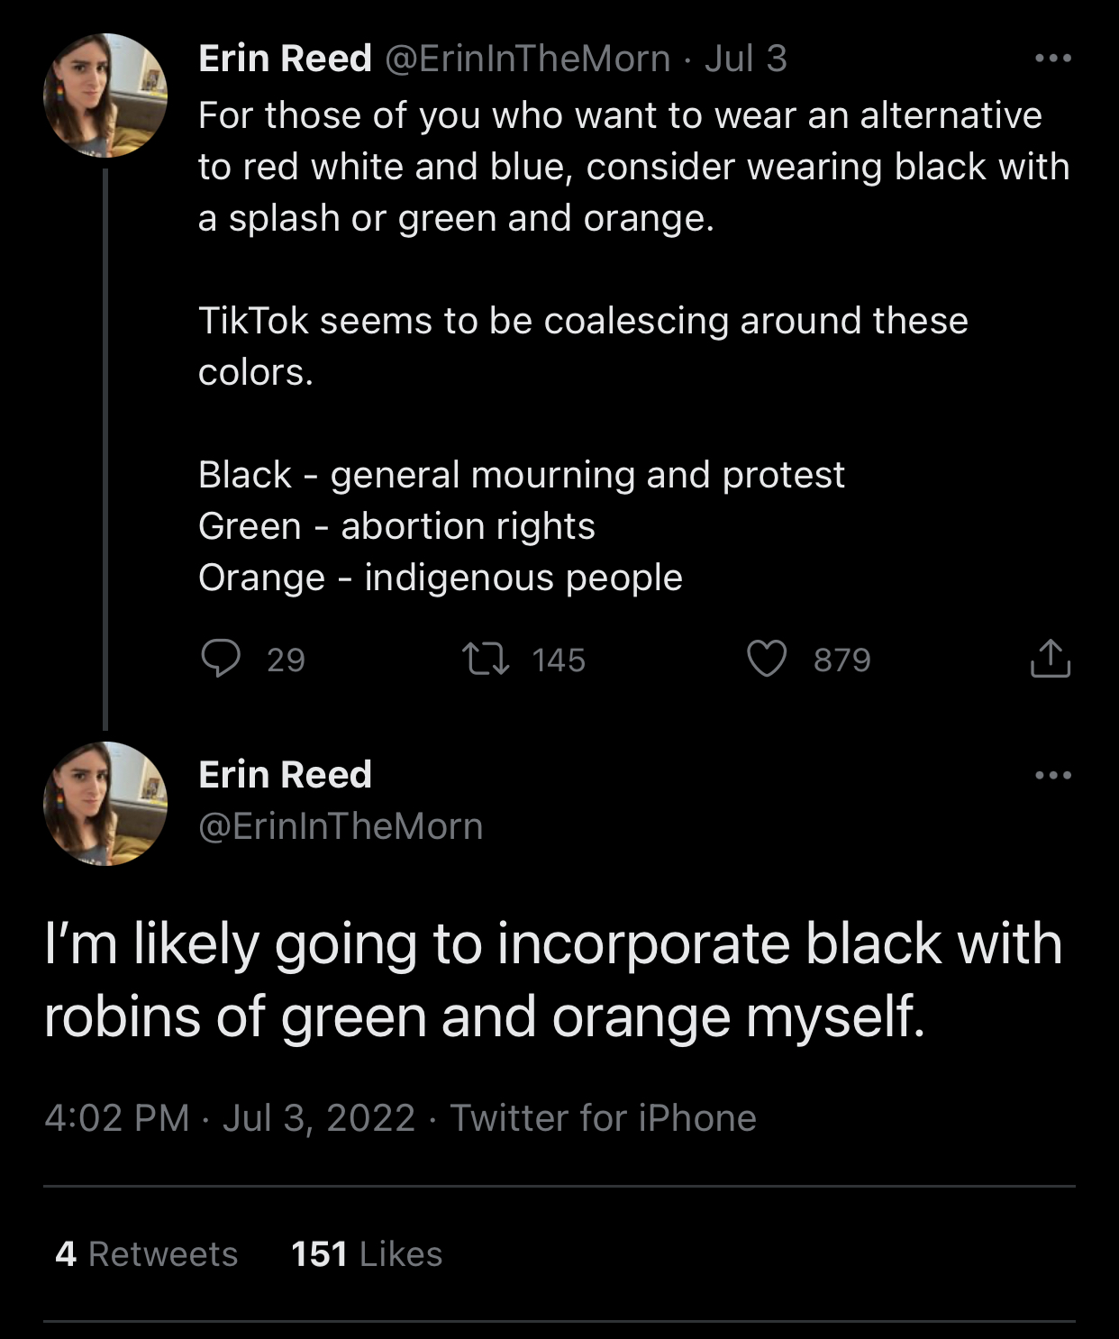Like the first tweet with the heart icon
The image size is (1119, 1339).
coord(767,659)
